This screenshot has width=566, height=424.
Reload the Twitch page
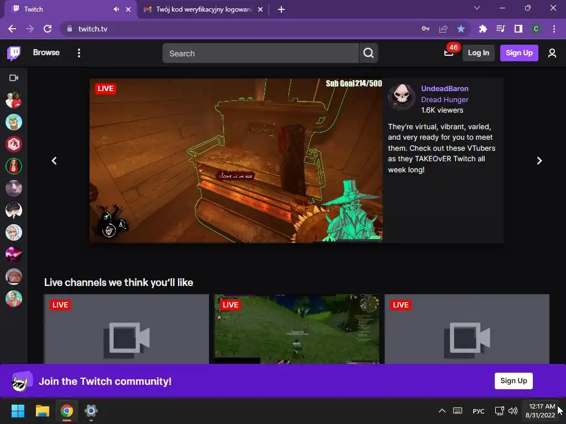(x=48, y=29)
